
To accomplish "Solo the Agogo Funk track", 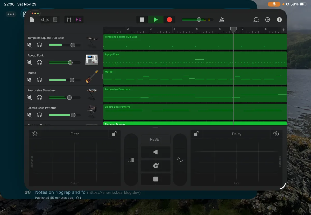I will 39,62.
